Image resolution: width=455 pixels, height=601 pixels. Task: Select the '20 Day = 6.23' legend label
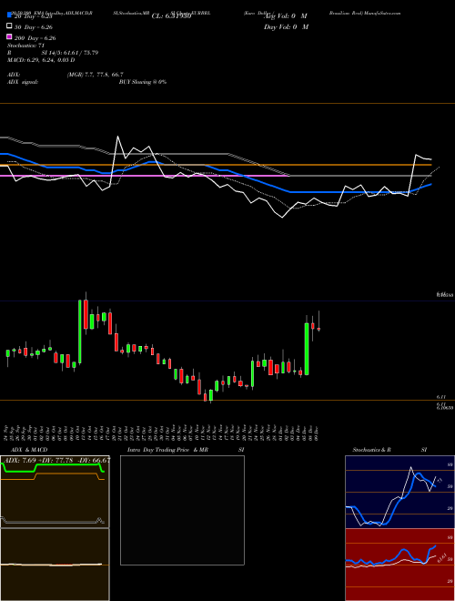[33, 16]
